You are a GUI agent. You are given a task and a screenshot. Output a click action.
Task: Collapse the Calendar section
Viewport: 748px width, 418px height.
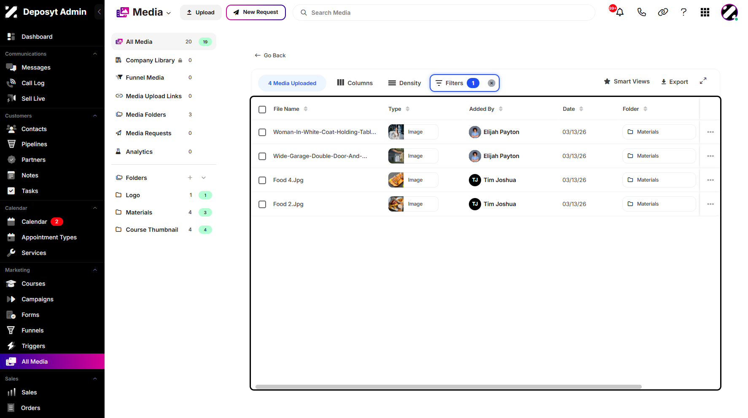(x=95, y=208)
